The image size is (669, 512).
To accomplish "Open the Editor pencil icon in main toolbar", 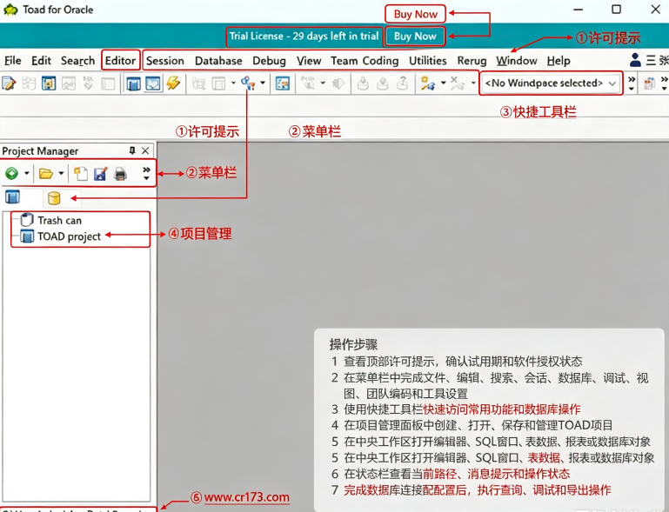I will 9,83.
